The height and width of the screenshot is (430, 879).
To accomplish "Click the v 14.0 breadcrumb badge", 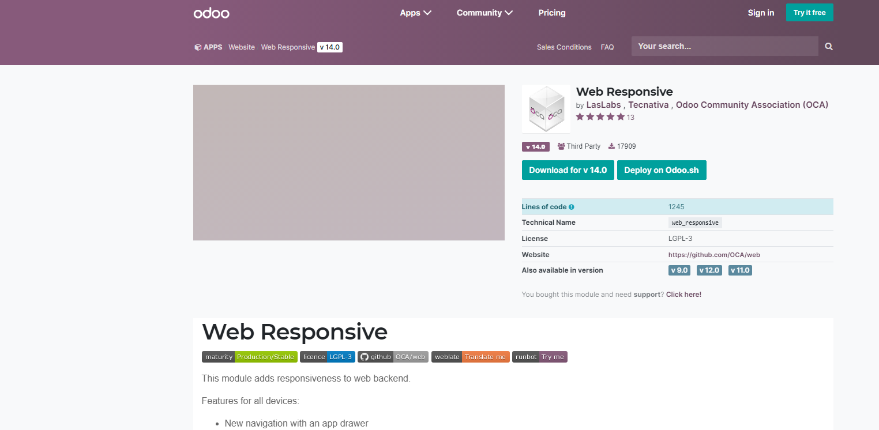I will coord(330,47).
